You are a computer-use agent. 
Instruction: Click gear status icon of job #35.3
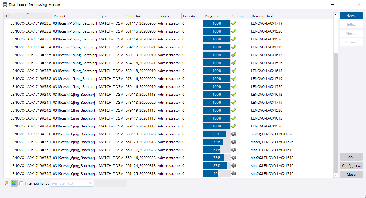233,158
